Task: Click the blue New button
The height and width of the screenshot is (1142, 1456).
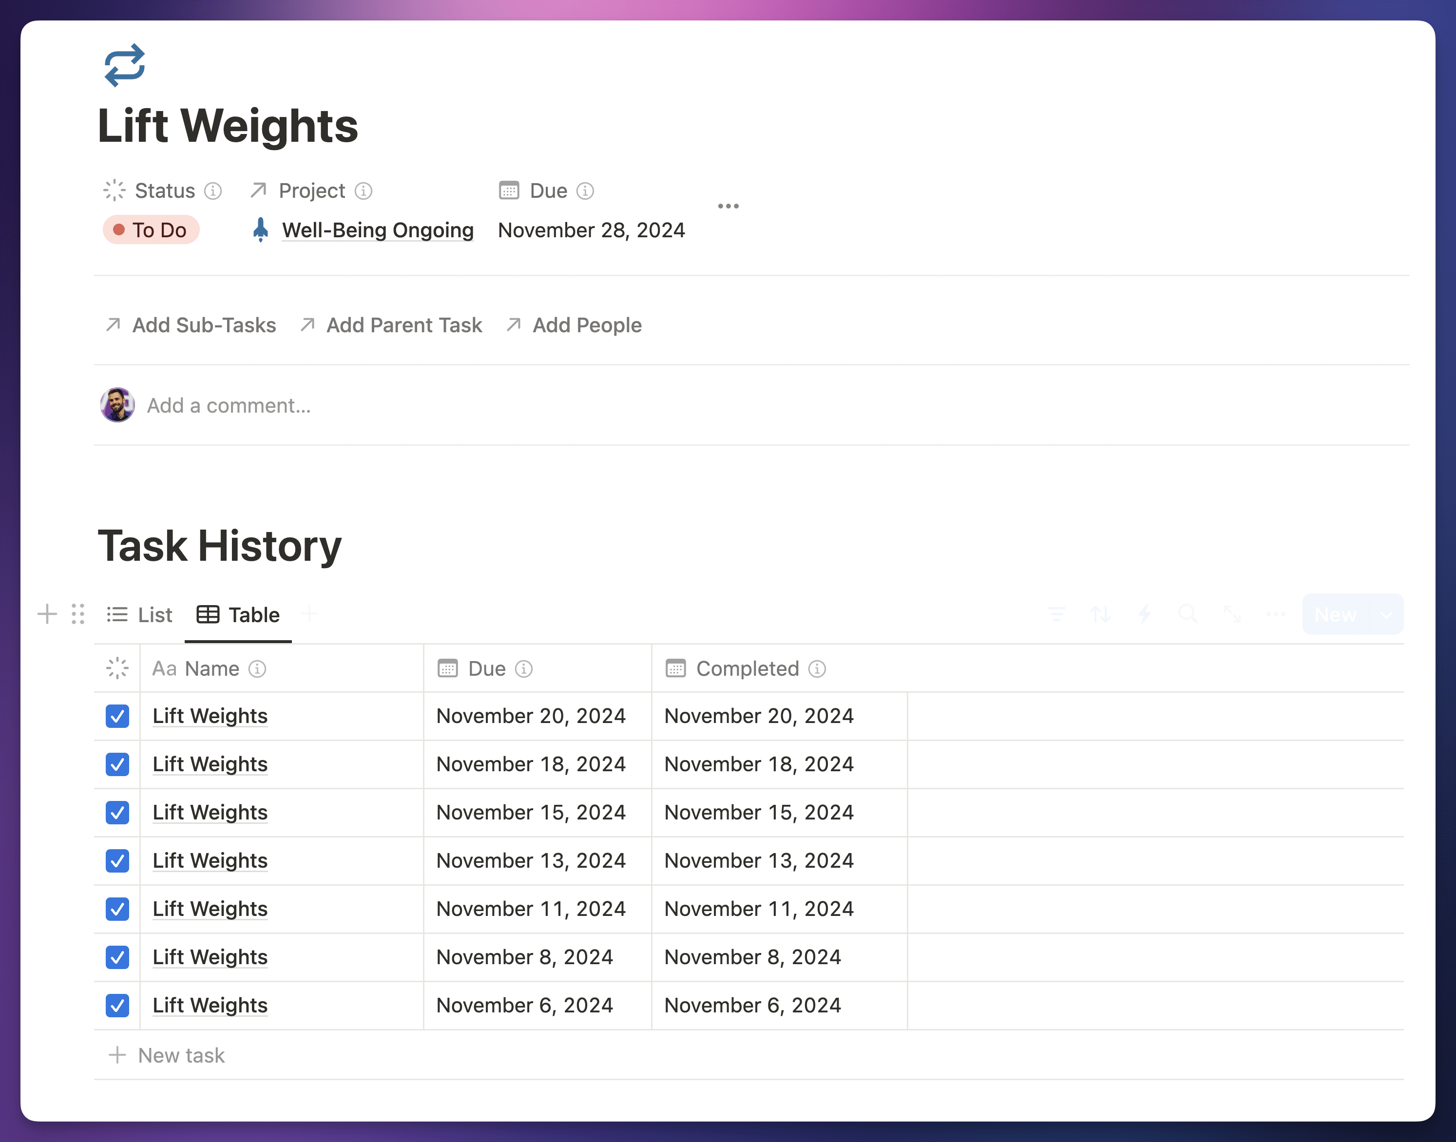Action: (1336, 614)
